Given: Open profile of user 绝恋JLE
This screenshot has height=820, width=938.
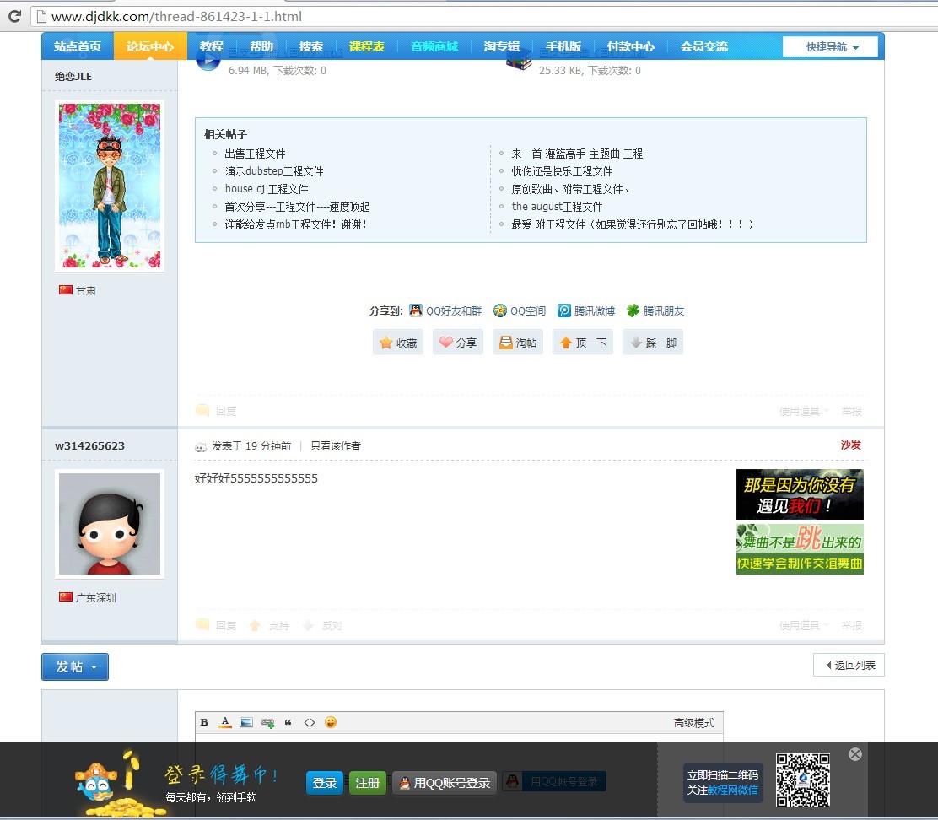Looking at the screenshot, I should click(x=73, y=76).
